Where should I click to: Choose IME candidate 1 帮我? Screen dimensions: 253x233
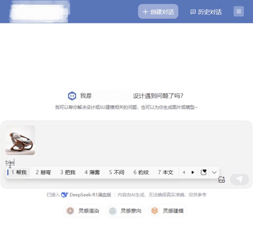coord(19,172)
